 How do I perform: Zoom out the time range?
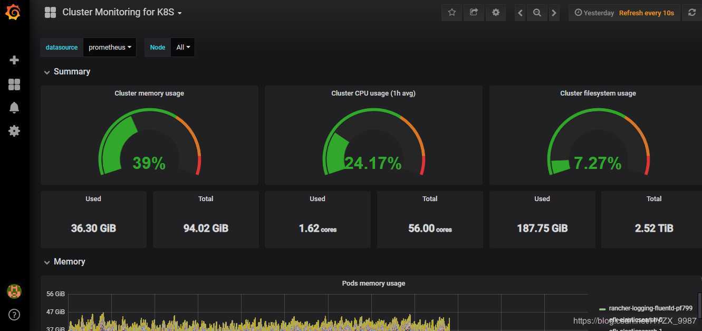pyautogui.click(x=537, y=13)
